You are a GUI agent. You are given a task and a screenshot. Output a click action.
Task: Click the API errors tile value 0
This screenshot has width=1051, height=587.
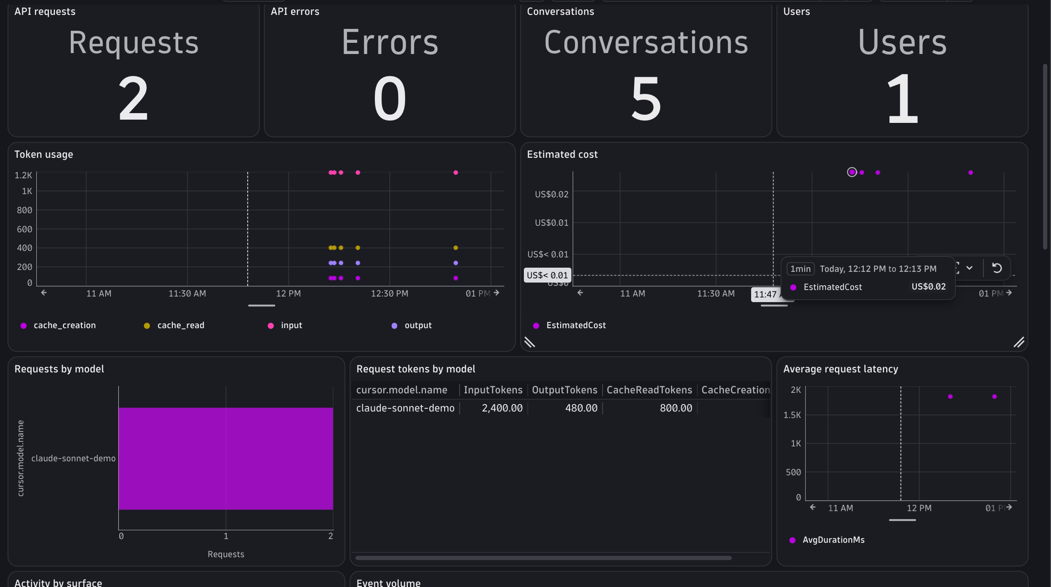[x=390, y=99]
